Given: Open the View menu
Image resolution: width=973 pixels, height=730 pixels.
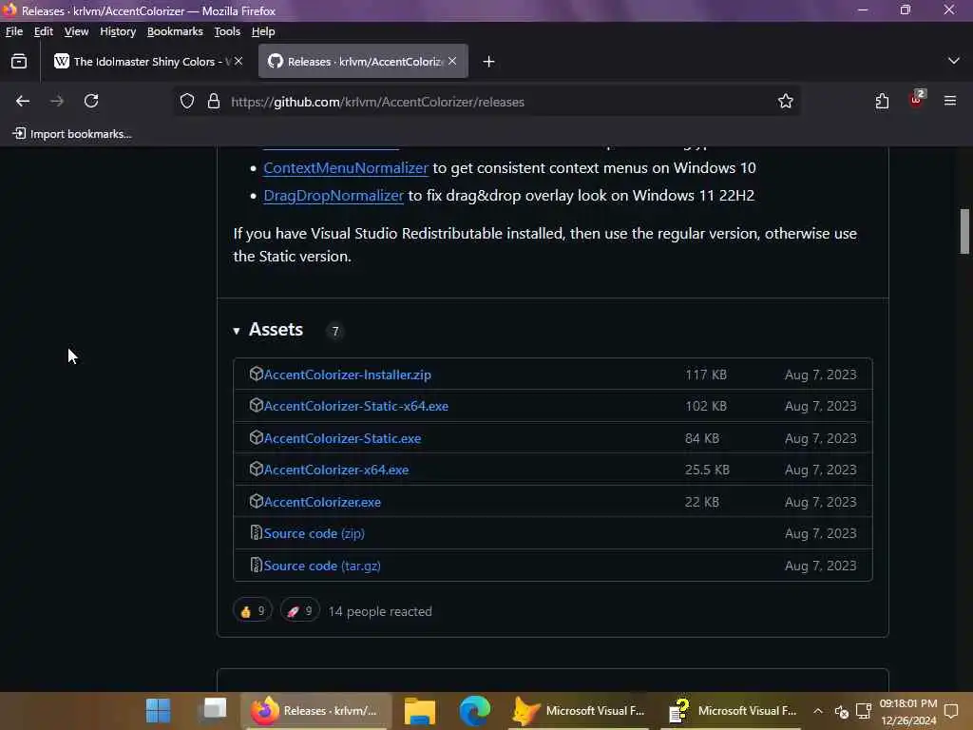Looking at the screenshot, I should pyautogui.click(x=76, y=31).
